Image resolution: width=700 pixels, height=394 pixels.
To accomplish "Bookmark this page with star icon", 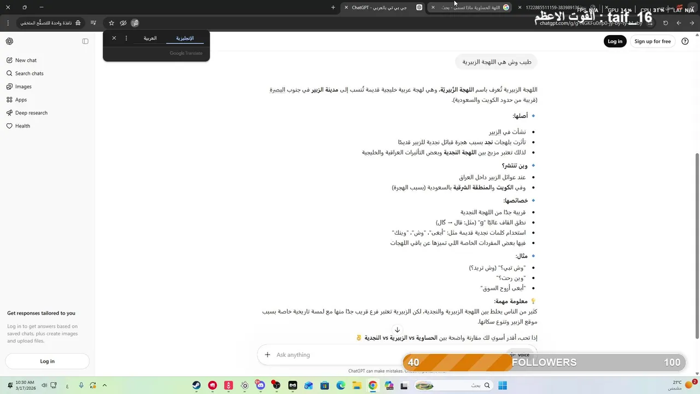I will click(112, 23).
